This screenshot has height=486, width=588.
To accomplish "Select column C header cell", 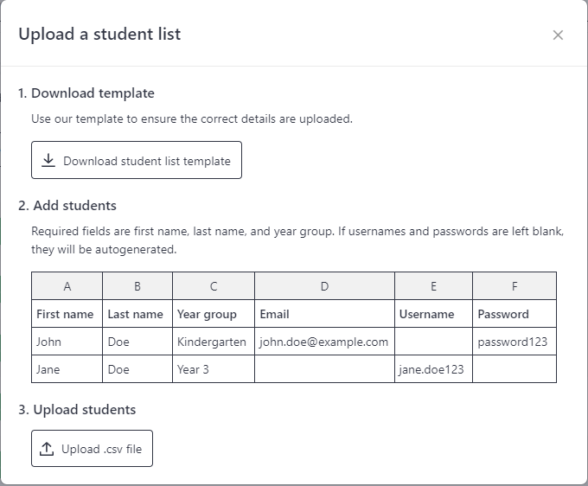I will click(214, 286).
